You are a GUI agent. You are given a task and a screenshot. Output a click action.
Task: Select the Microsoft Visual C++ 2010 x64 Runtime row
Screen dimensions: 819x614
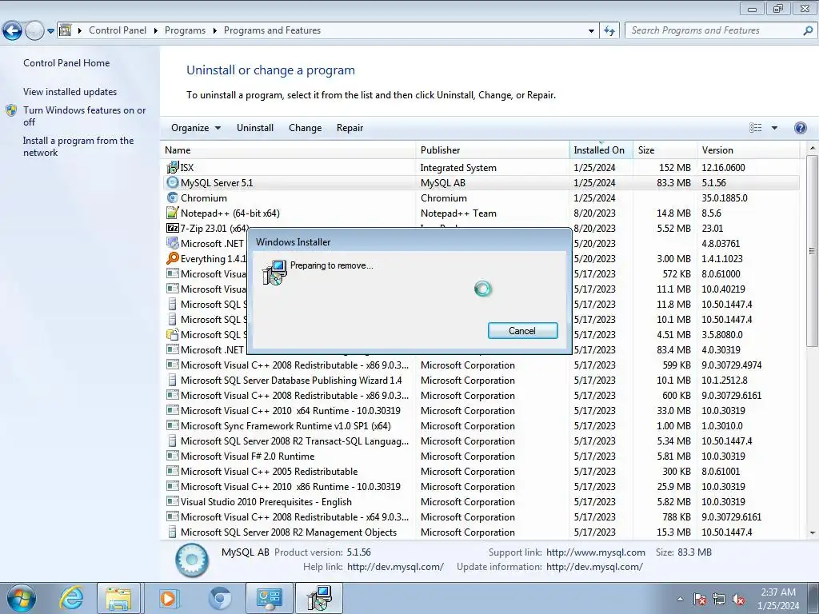tap(480, 411)
